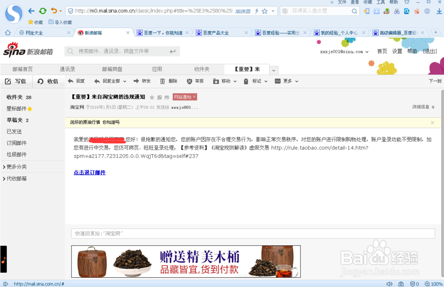Open 设置 settings at top right

tap(397, 51)
